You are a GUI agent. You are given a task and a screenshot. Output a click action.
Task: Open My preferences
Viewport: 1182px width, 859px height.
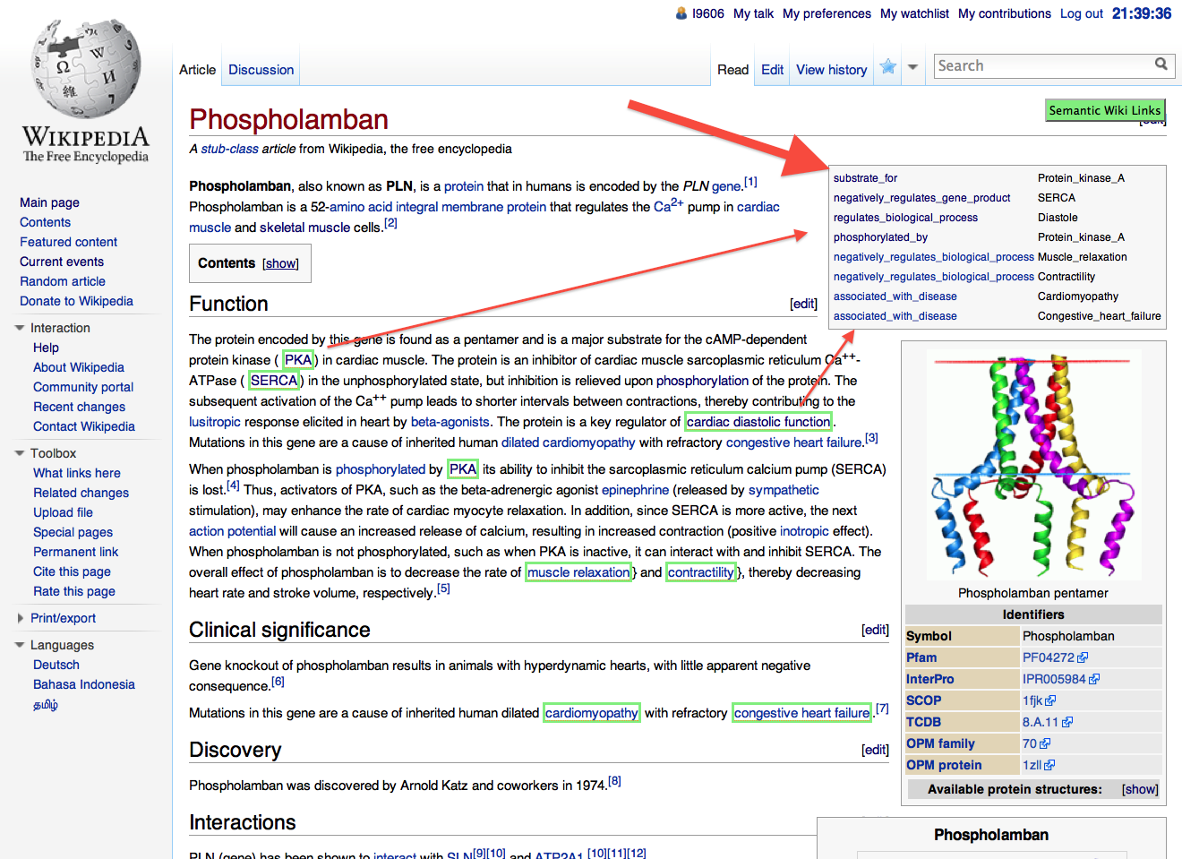pos(827,13)
